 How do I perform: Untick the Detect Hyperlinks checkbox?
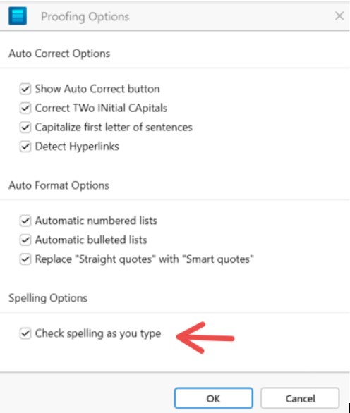[x=25, y=147]
